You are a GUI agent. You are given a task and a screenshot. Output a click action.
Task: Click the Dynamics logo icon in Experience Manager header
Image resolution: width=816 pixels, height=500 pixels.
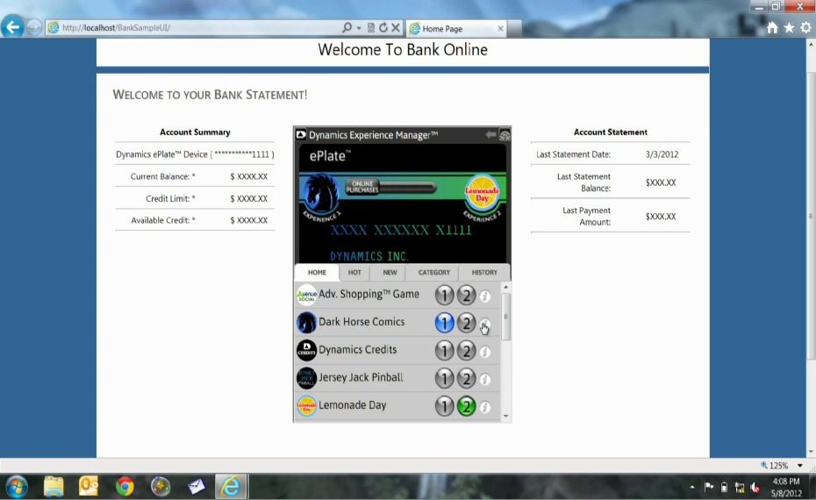301,135
